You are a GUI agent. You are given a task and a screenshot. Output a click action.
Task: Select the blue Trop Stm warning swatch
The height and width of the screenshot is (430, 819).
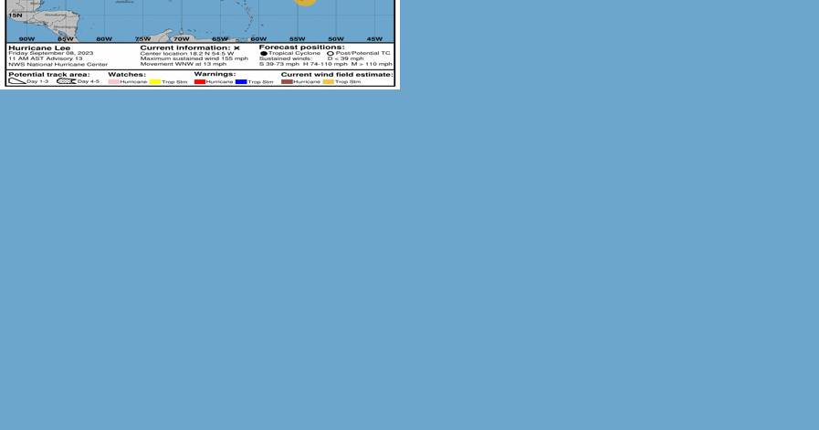pos(241,82)
